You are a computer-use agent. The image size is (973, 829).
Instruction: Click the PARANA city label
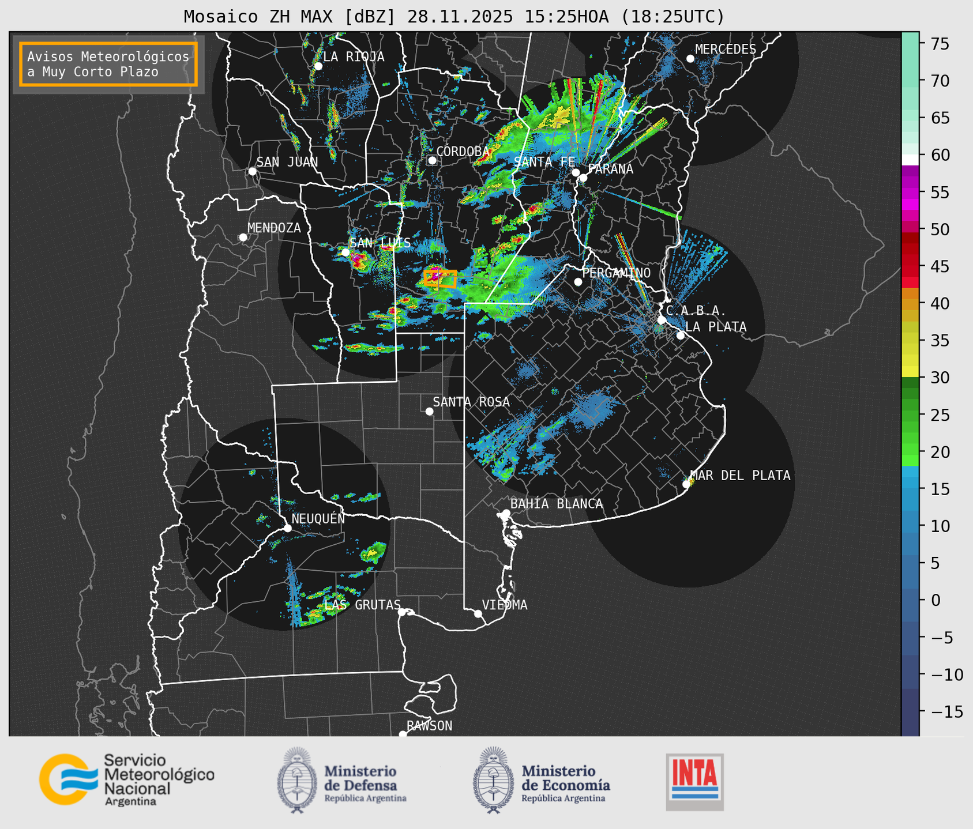pos(610,169)
